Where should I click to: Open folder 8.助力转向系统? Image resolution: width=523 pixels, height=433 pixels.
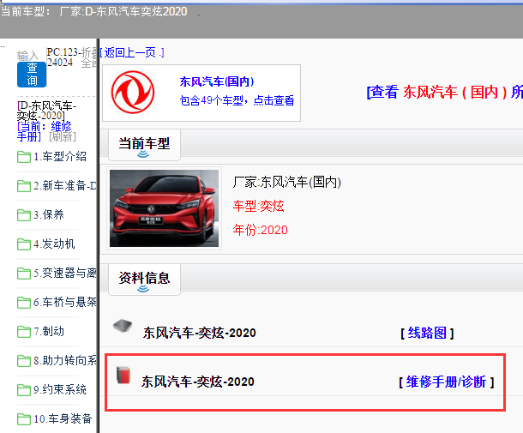coord(64,361)
